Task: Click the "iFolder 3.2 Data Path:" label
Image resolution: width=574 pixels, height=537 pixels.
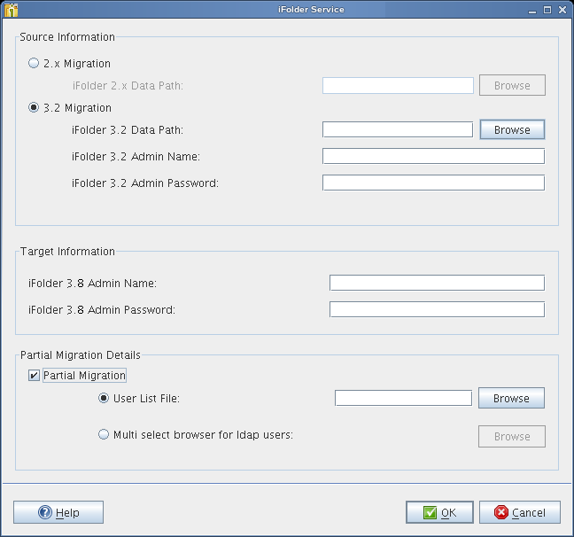Action: coord(128,130)
